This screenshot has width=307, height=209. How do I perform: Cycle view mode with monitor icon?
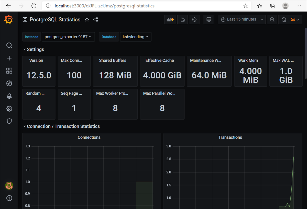[209, 19]
